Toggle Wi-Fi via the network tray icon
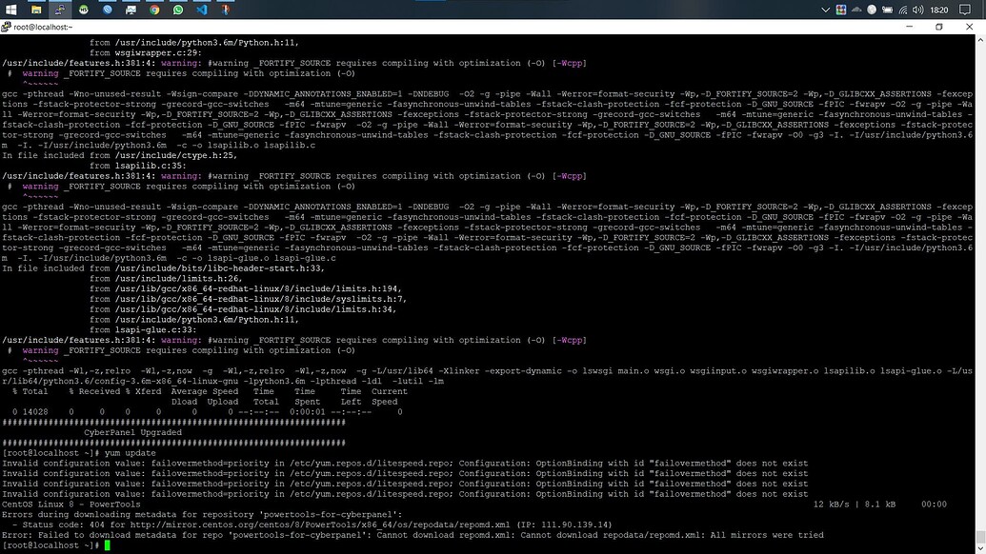Screen dimensions: 986x554 pyautogui.click(x=903, y=10)
